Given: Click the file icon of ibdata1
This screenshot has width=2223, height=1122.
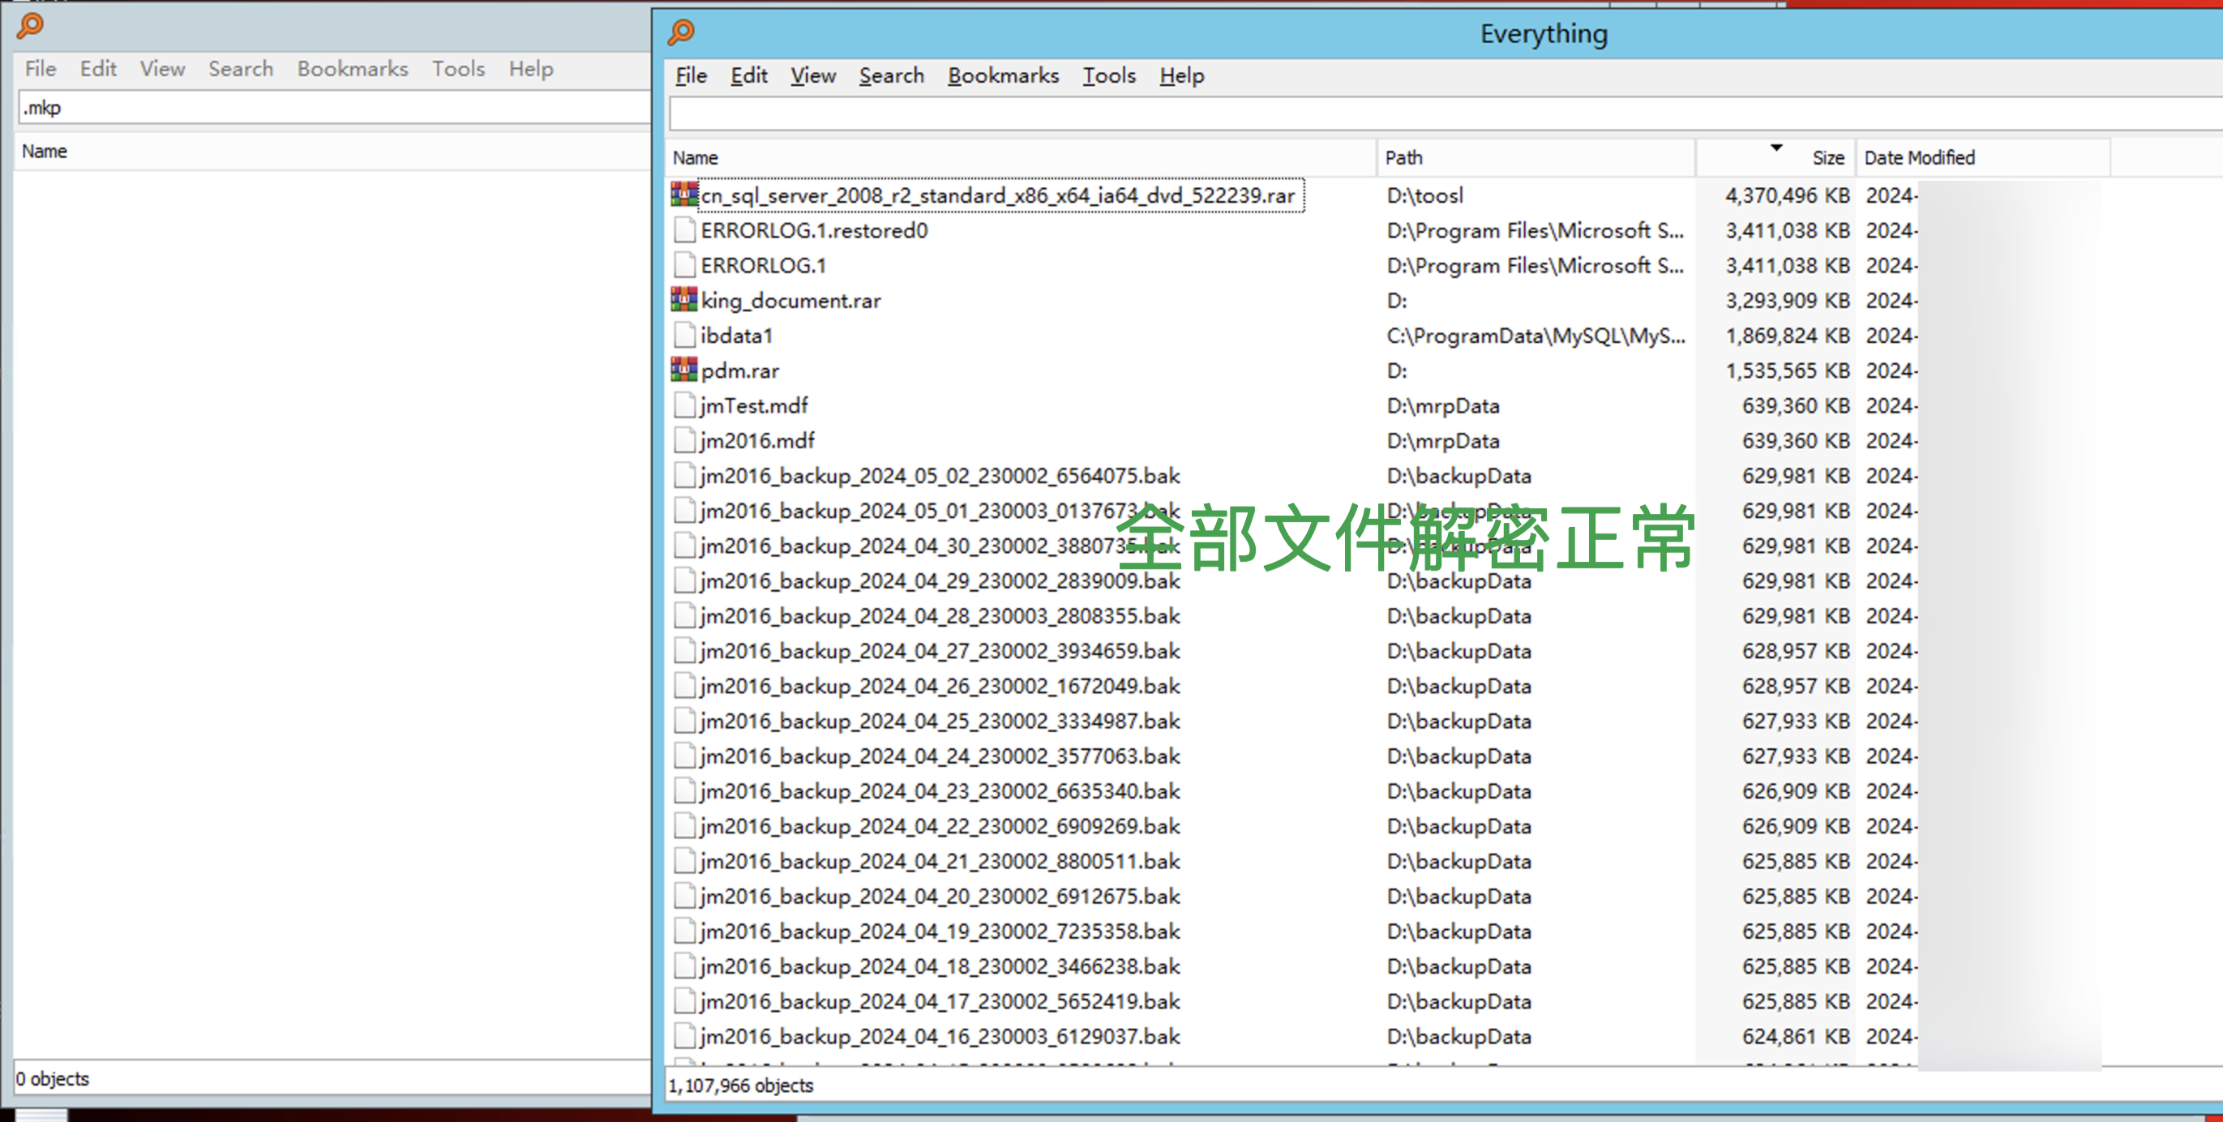Looking at the screenshot, I should click(684, 335).
